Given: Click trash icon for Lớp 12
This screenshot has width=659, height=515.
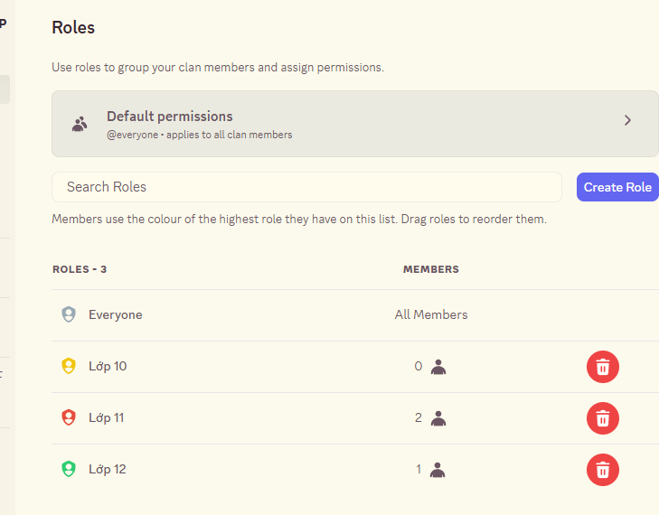Looking at the screenshot, I should coord(603,470).
